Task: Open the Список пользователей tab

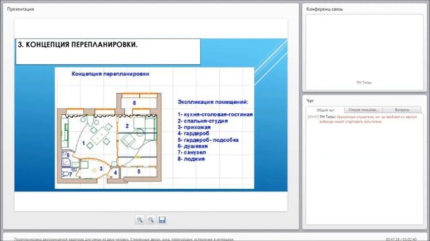Action: (x=363, y=110)
